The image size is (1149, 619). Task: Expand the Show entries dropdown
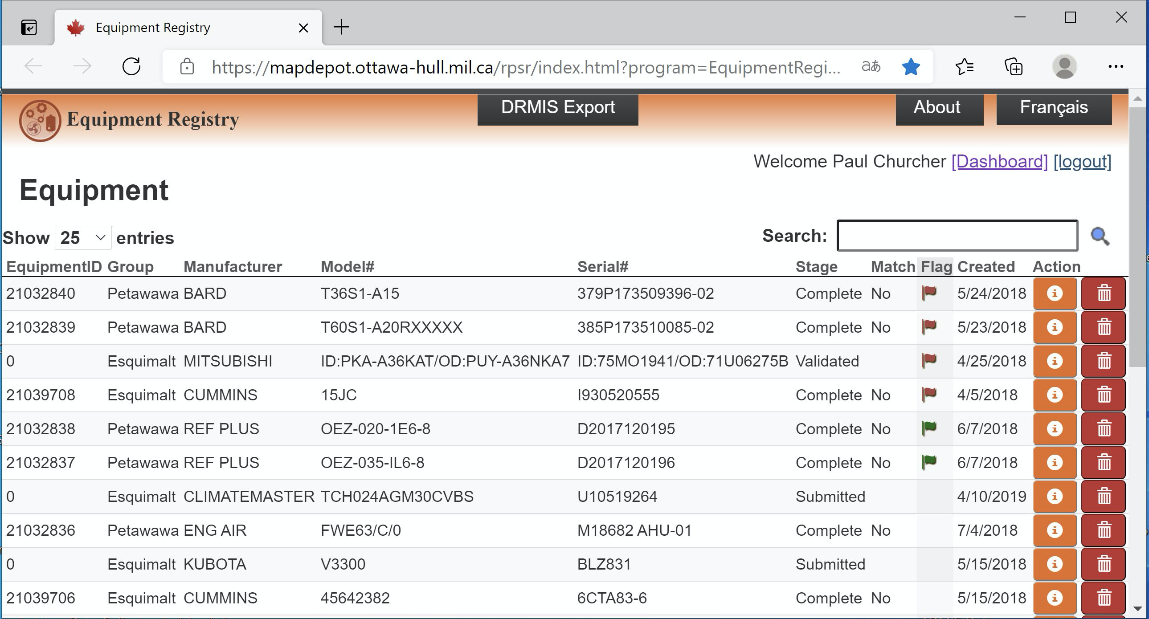(x=83, y=238)
